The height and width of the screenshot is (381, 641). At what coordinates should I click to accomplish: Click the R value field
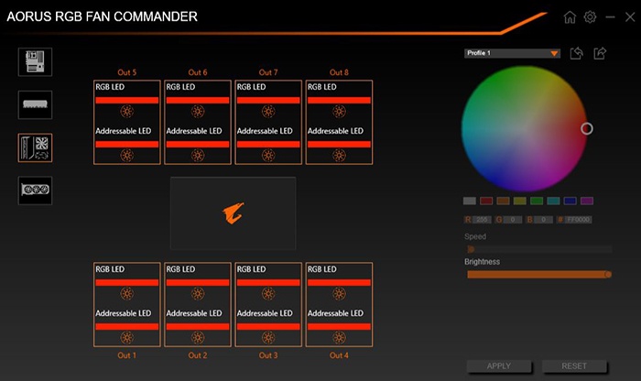(x=482, y=220)
